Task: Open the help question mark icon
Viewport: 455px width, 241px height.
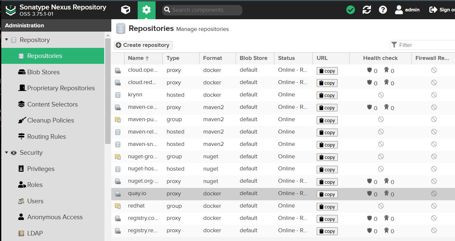Action: pyautogui.click(x=383, y=10)
